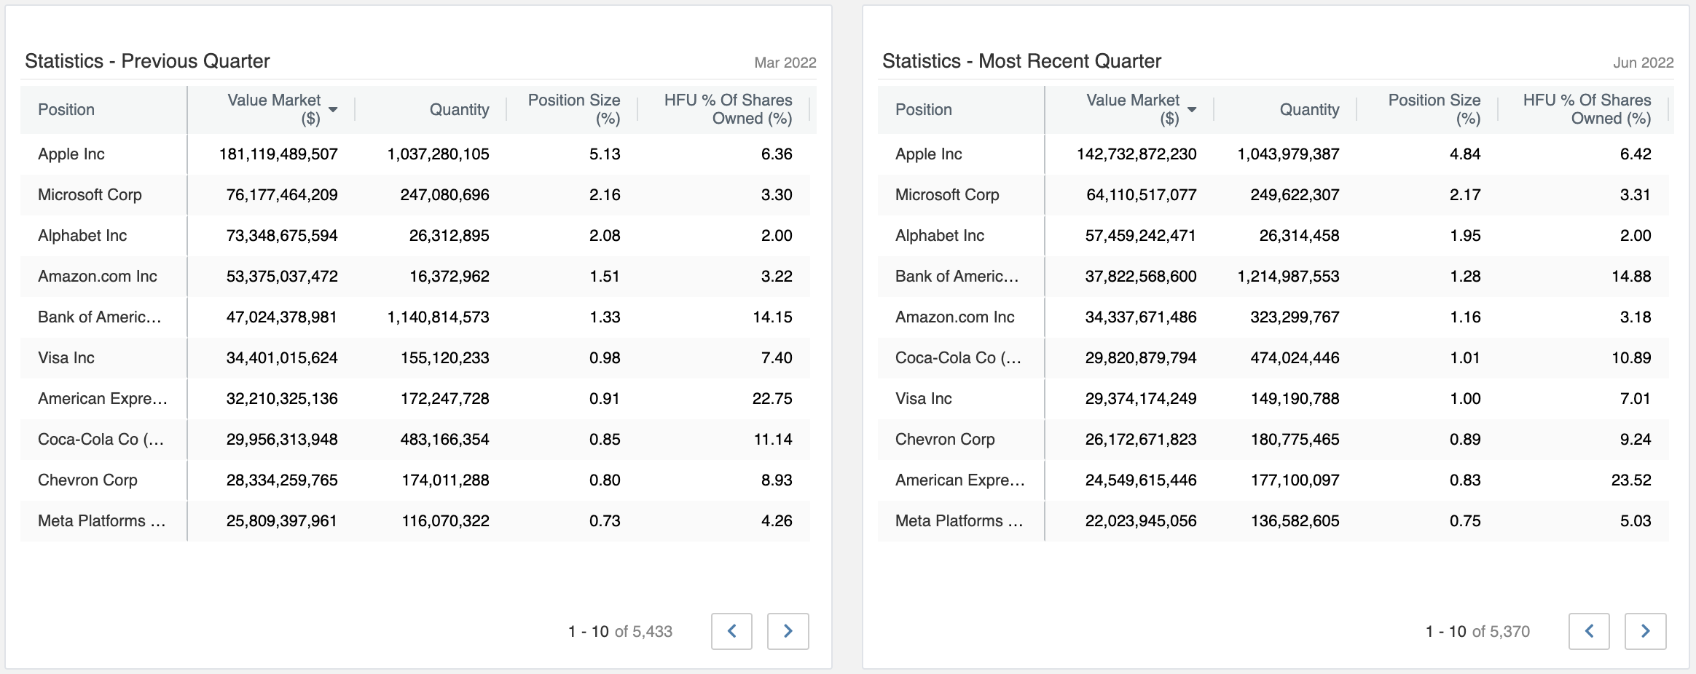Select Alphabet Inc in Most Recent Quarter table
Screen dimensions: 1696x674
940,236
